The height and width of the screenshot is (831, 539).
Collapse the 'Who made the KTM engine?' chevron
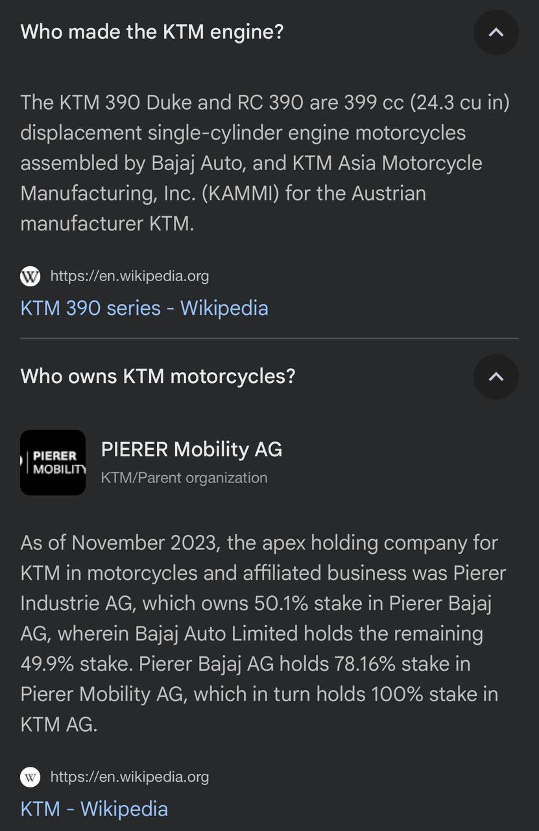[x=496, y=32]
